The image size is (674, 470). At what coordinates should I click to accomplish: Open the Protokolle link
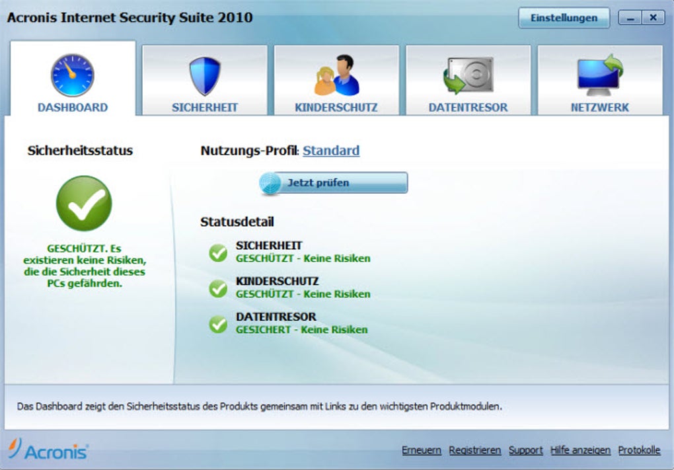click(x=639, y=450)
